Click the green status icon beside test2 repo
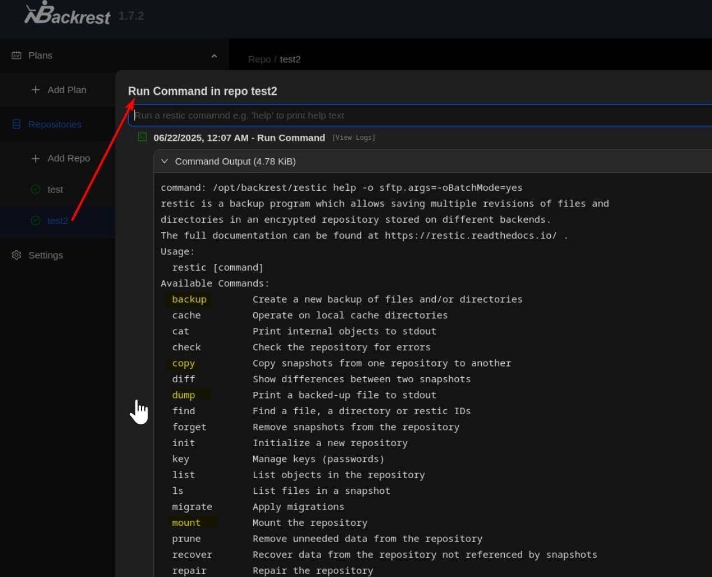Screen dimensions: 712x577 36,221
